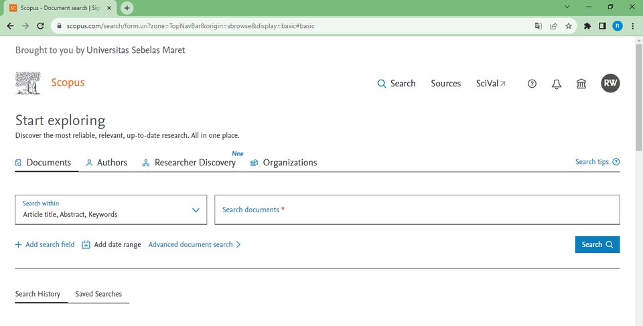Click the site lock icon
The width and height of the screenshot is (643, 326).
pos(60,26)
